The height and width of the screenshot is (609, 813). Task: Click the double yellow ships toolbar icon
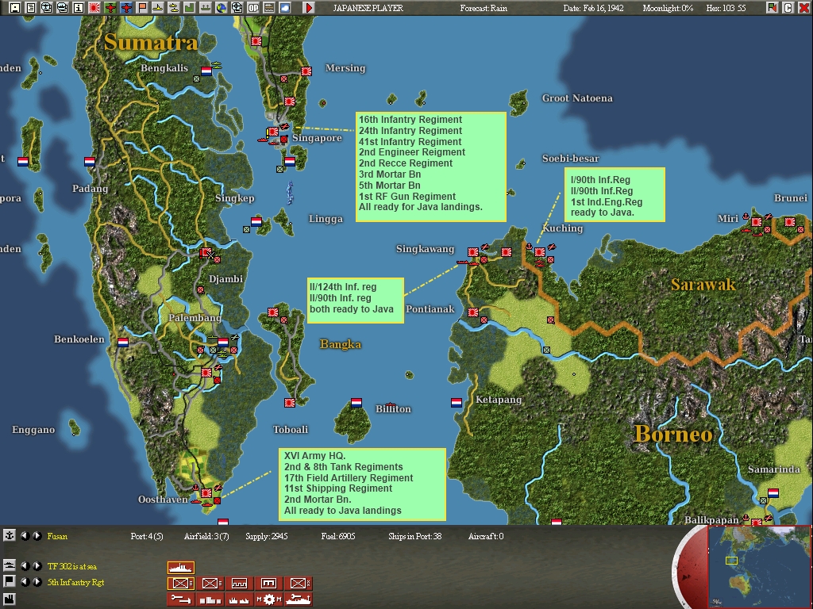pos(174,7)
